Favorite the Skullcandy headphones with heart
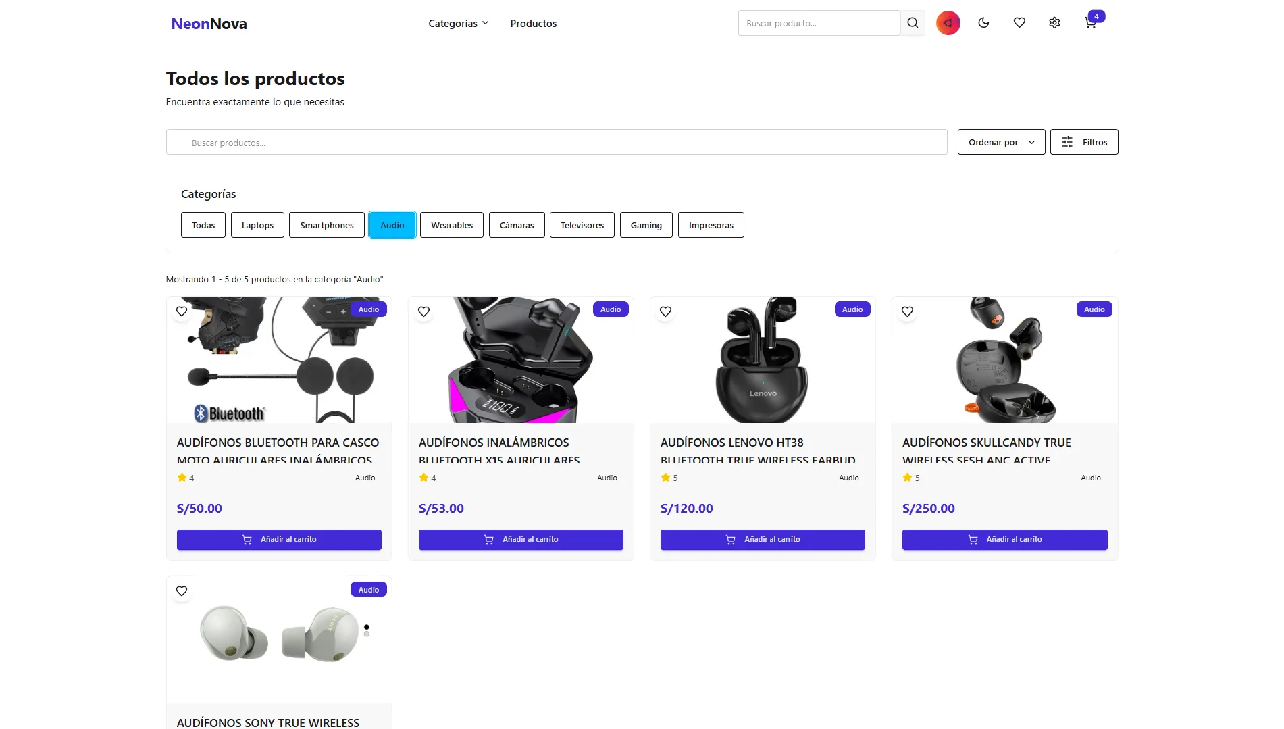Image resolution: width=1284 pixels, height=729 pixels. (907, 311)
